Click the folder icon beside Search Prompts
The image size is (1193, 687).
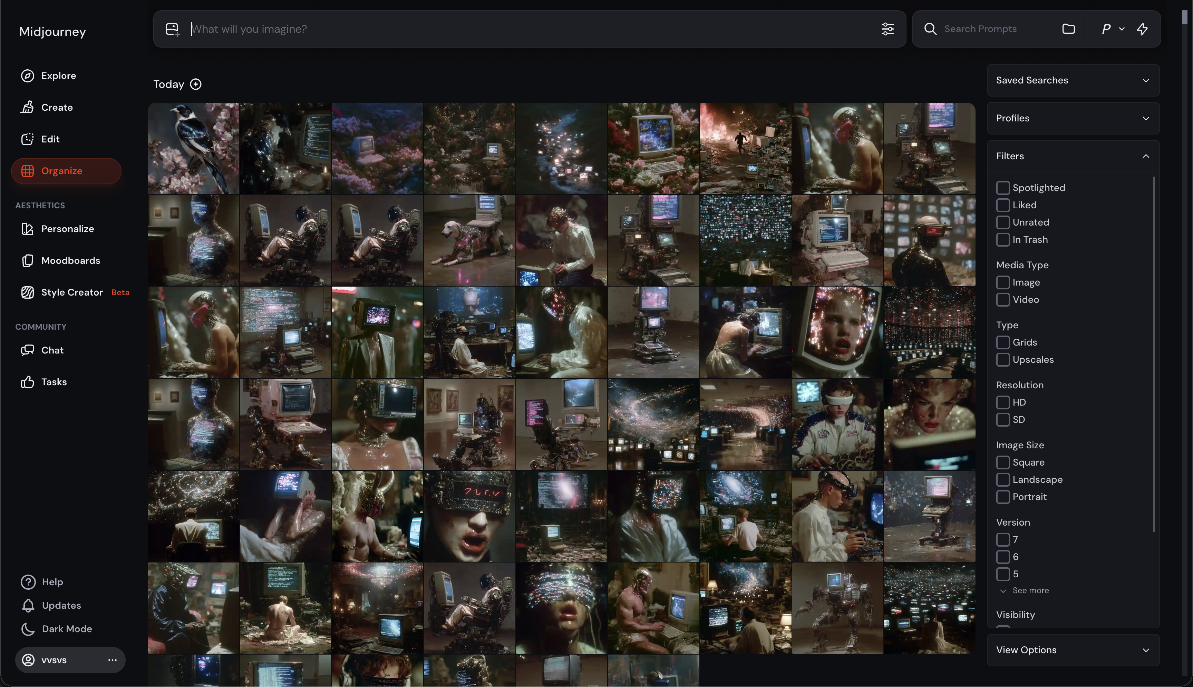(1068, 29)
